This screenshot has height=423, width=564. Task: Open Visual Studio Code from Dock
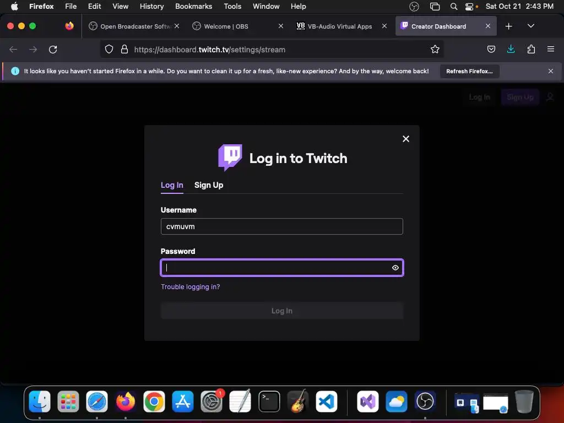pyautogui.click(x=327, y=401)
